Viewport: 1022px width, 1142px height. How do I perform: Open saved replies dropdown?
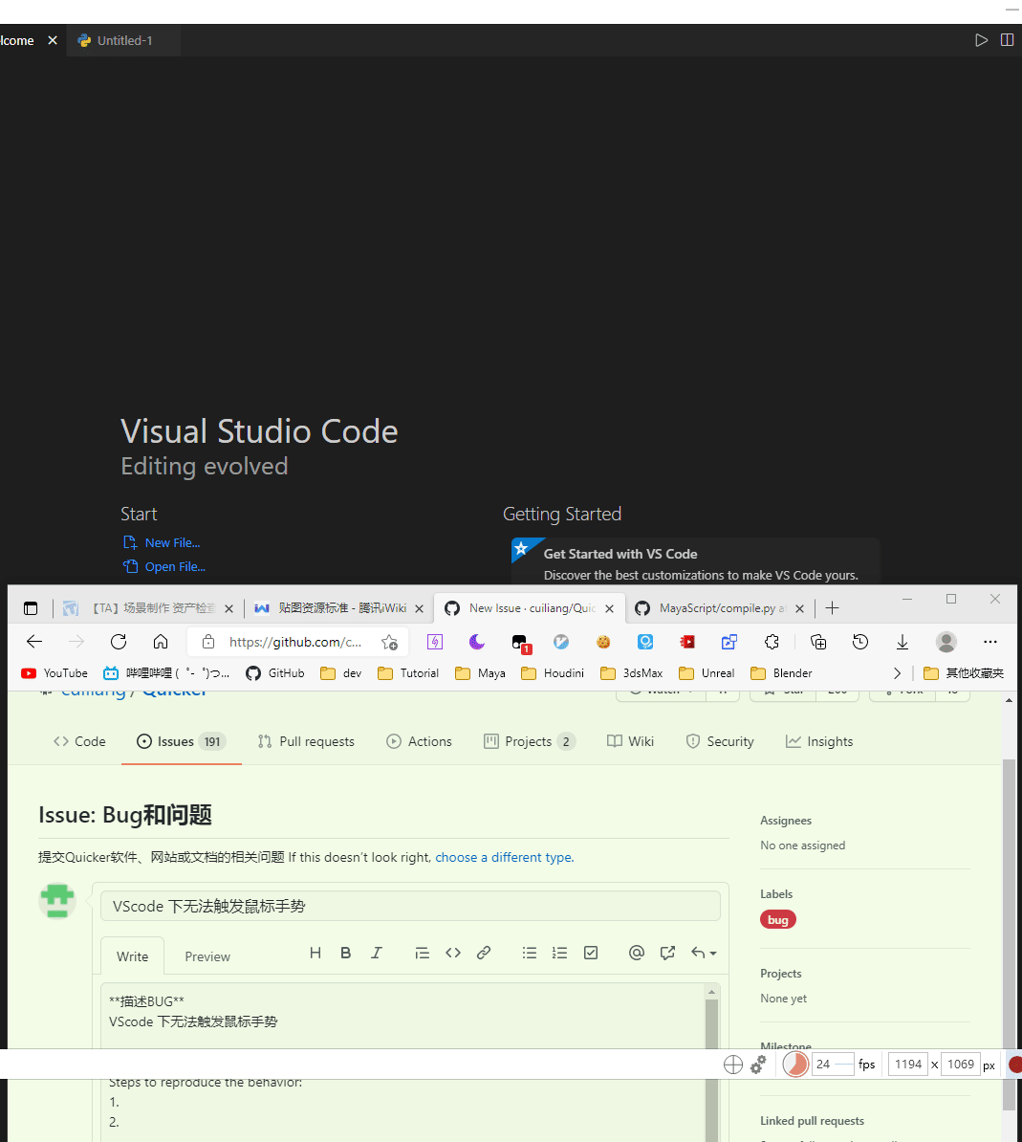tap(704, 953)
